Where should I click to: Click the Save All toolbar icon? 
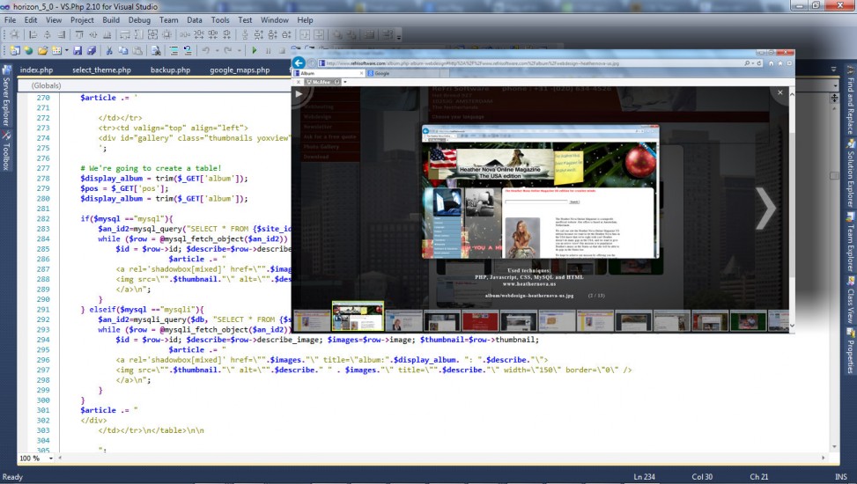[92, 51]
